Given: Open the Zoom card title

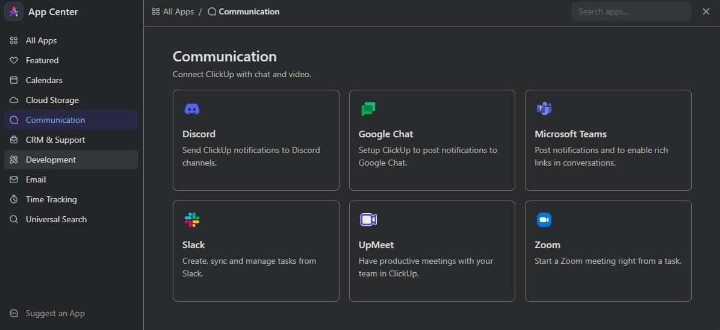Looking at the screenshot, I should 547,244.
